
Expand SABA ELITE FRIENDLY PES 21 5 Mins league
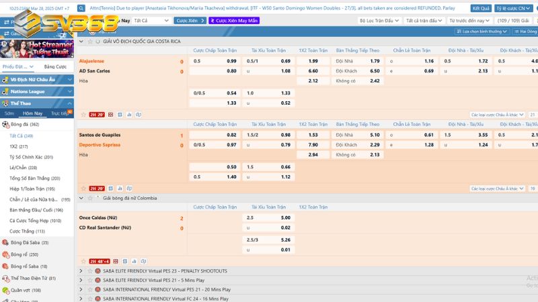pyautogui.click(x=82, y=281)
